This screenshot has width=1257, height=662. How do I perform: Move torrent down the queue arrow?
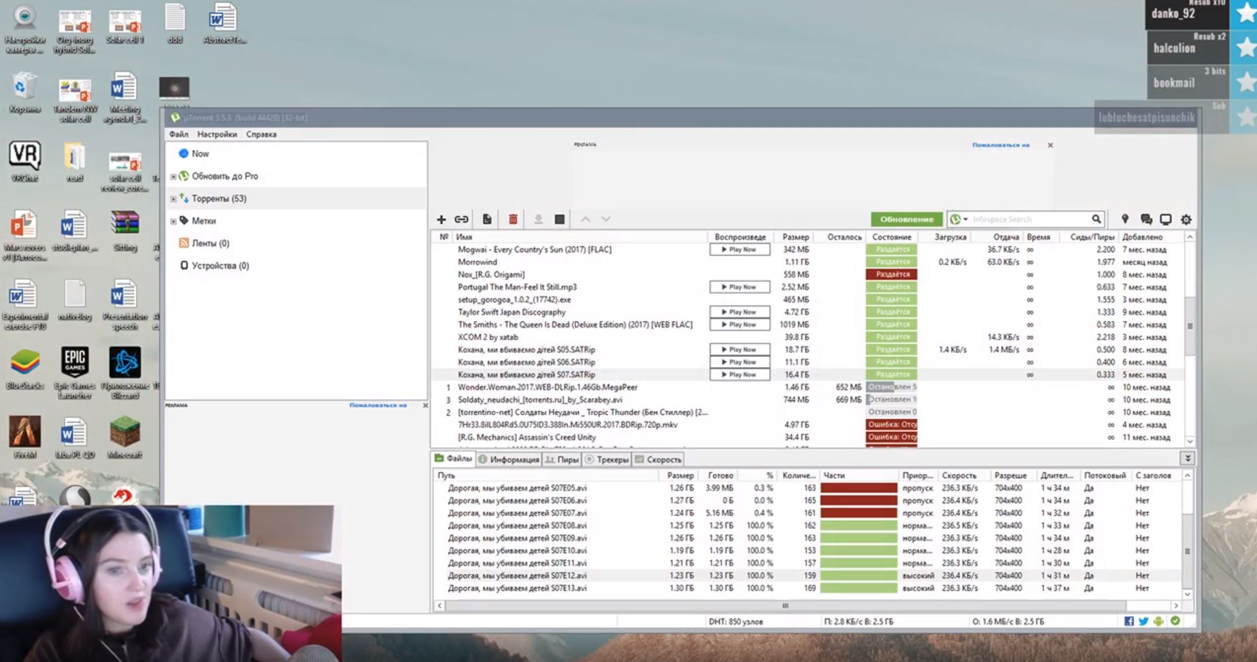[x=606, y=219]
